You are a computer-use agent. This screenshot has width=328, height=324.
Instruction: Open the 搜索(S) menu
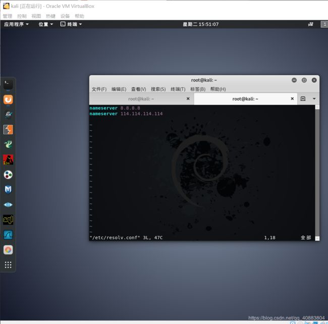pos(158,89)
